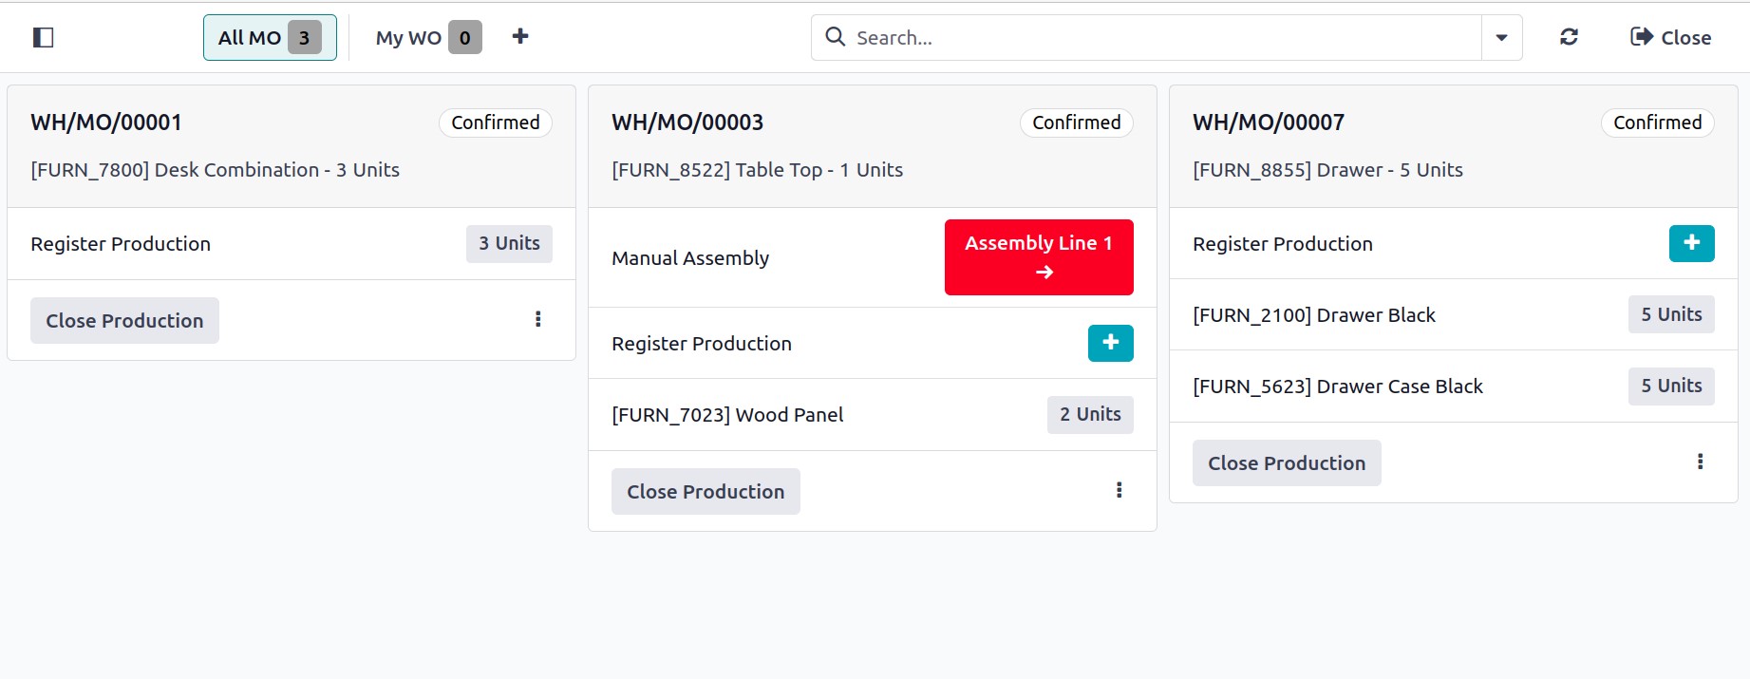The width and height of the screenshot is (1750, 679).
Task: Open the WH/MO/00001 order title
Action: 106,123
